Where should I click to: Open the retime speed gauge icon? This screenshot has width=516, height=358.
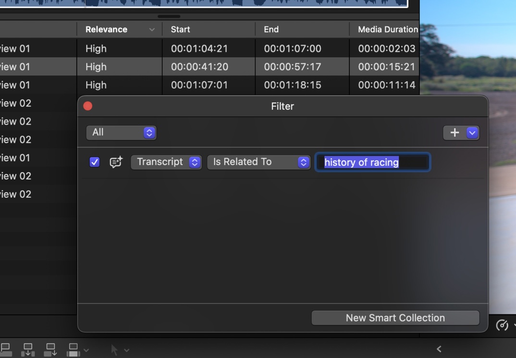[x=502, y=326]
